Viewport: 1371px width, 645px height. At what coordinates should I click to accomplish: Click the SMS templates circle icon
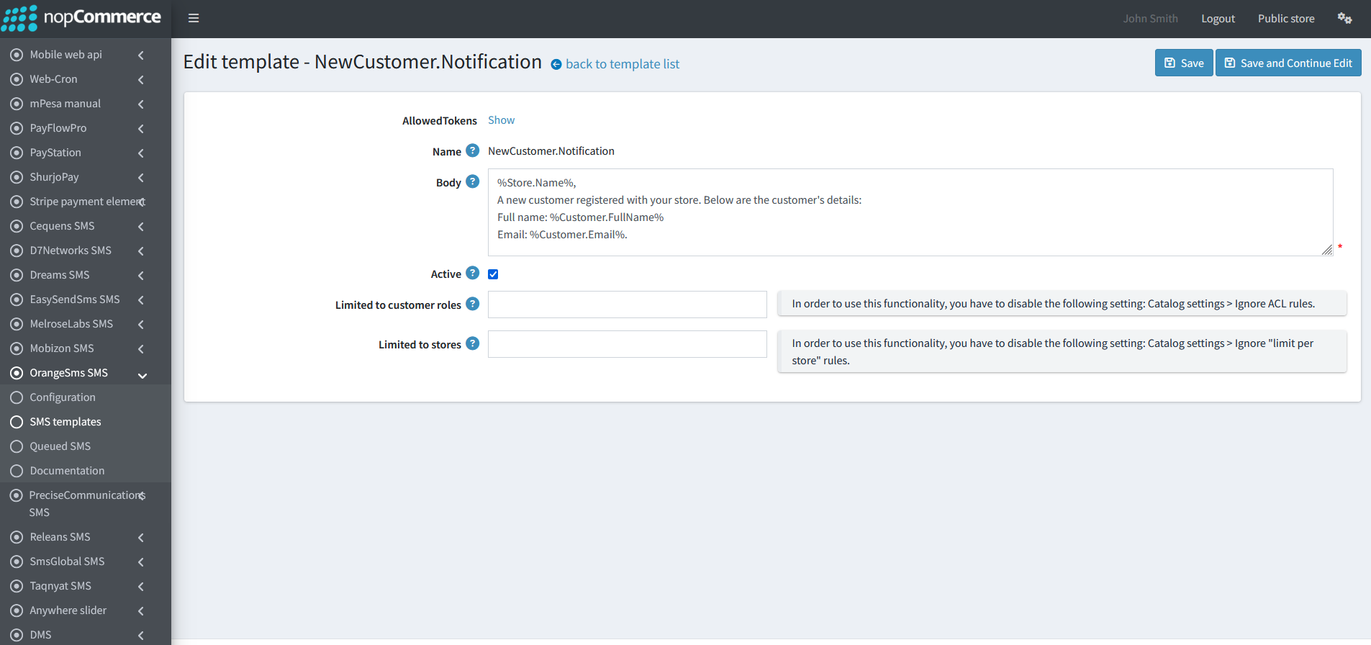(x=17, y=422)
